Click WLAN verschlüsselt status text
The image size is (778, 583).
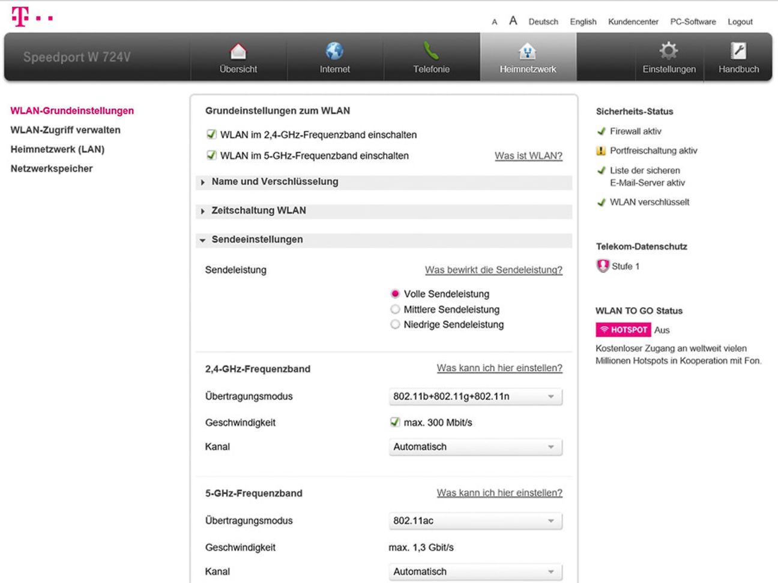[650, 202]
